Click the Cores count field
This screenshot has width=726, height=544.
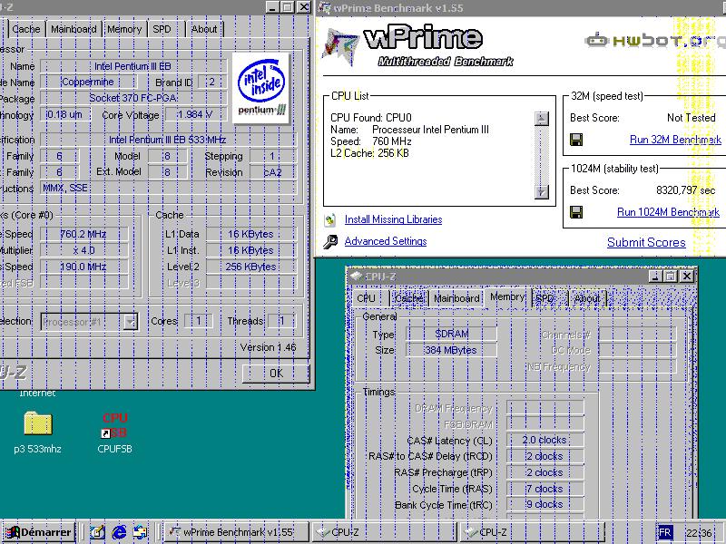199,321
